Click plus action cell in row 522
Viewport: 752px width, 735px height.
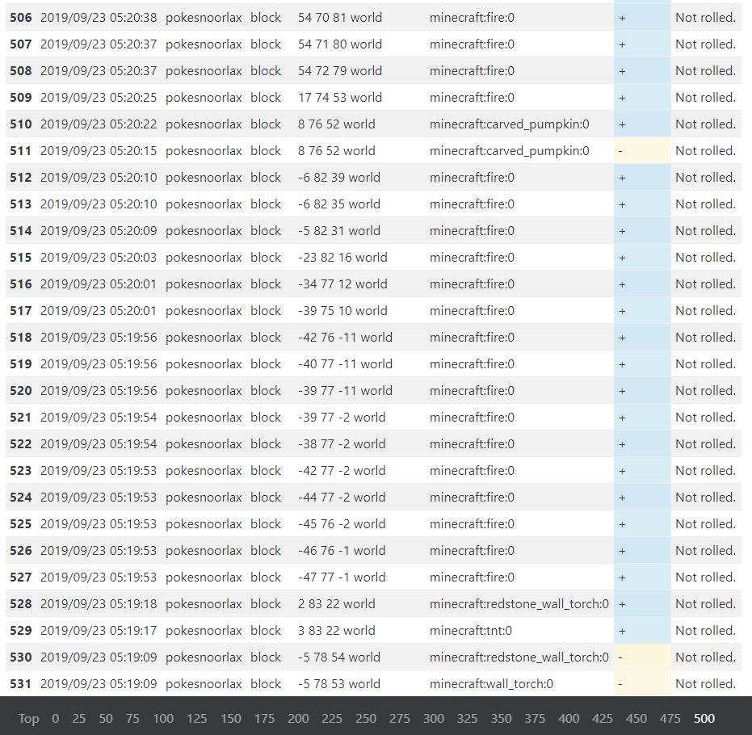tap(642, 444)
